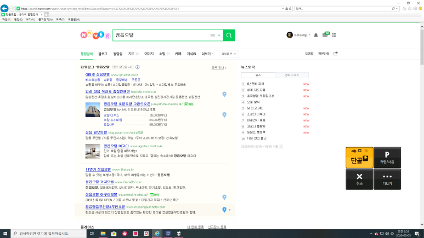Screen dimensions: 424x238
Task: Expand arrow beside 명품무인텔 map pin
Action: coord(230,210)
